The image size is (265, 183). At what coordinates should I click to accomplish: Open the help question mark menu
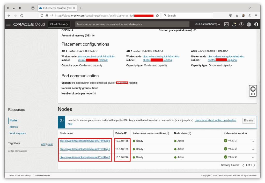point(241,24)
